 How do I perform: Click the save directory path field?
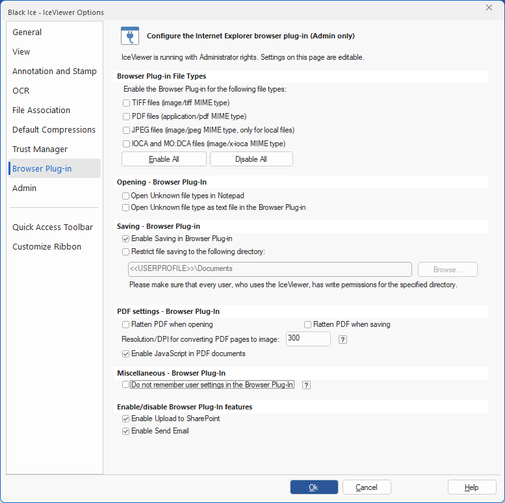[x=270, y=269]
